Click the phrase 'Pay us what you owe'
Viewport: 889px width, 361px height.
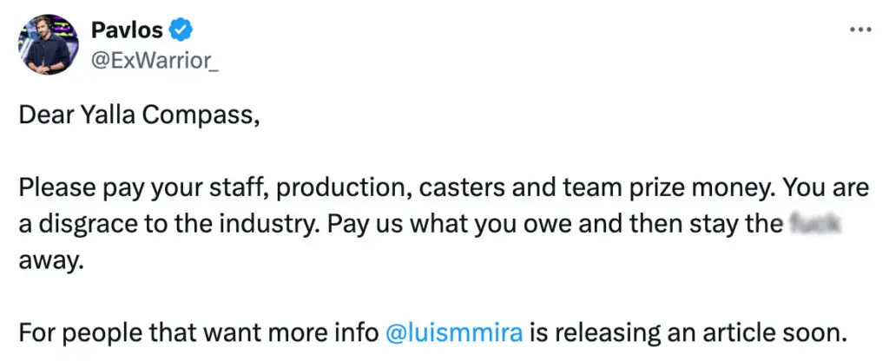pyautogui.click(x=426, y=224)
